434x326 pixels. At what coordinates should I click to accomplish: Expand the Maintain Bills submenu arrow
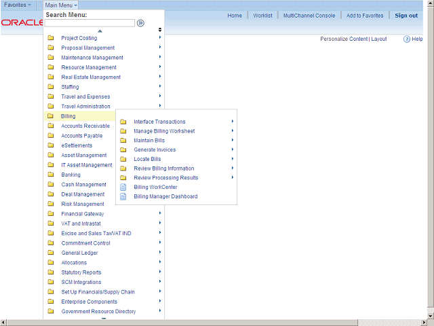coord(232,141)
